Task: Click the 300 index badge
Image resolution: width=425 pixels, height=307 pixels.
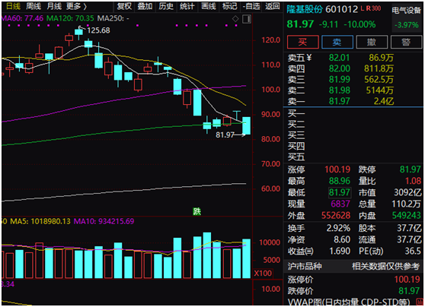Action: click(376, 8)
